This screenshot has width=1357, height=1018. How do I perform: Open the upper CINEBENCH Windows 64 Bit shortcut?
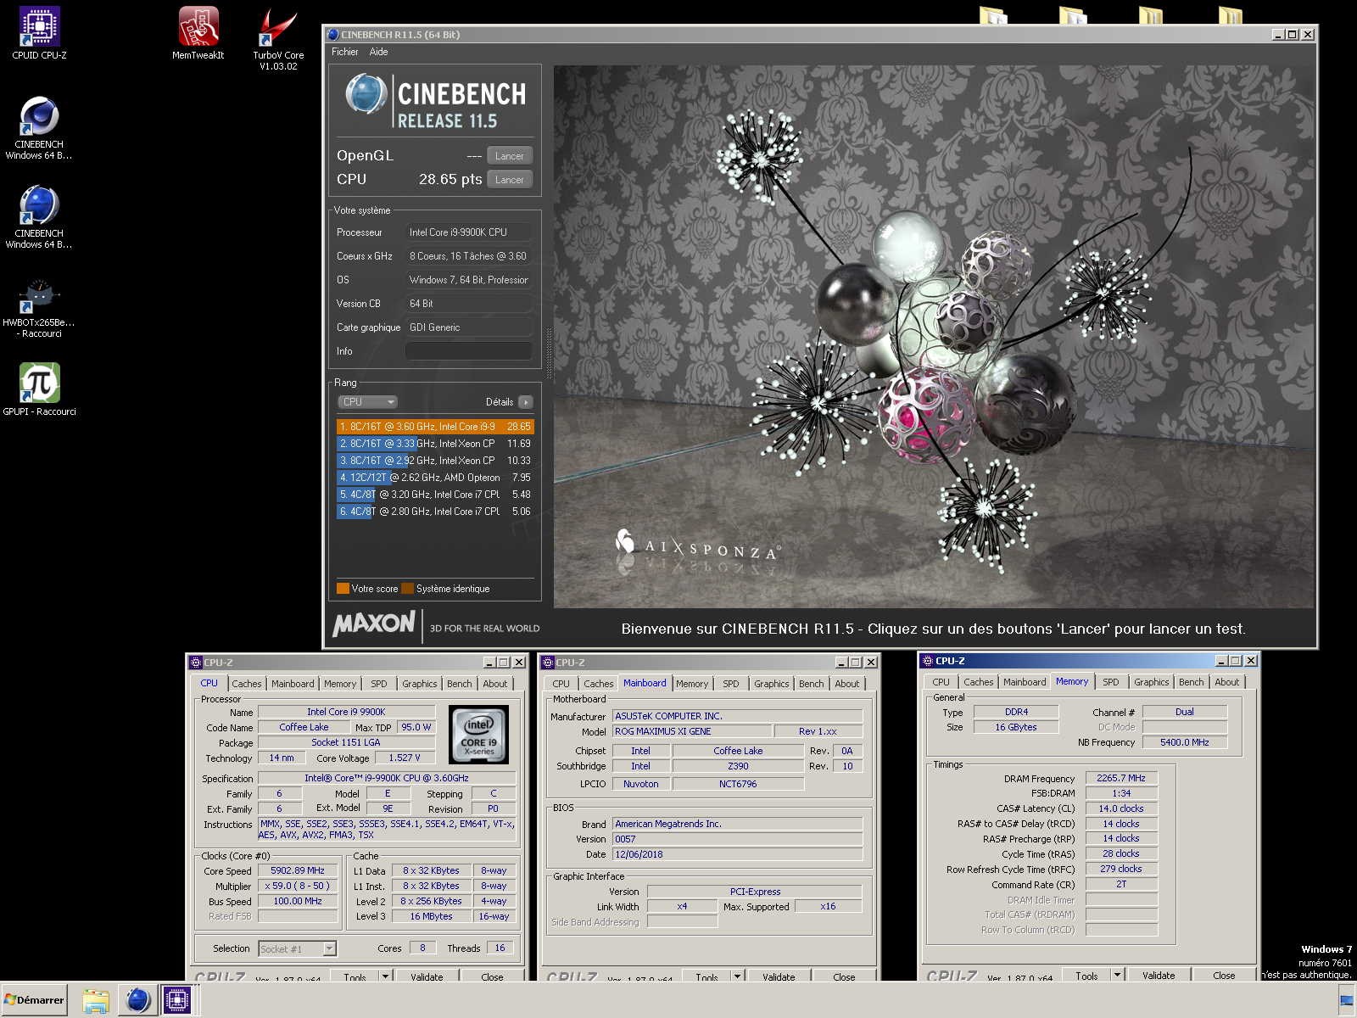(x=39, y=128)
